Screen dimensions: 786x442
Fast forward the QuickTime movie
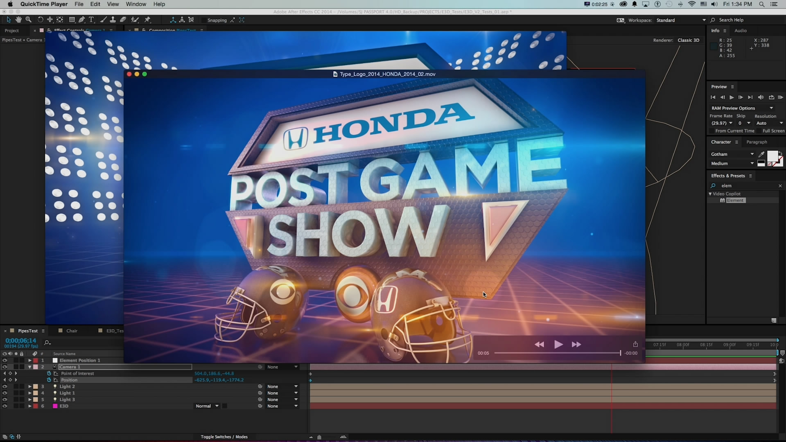pyautogui.click(x=576, y=345)
